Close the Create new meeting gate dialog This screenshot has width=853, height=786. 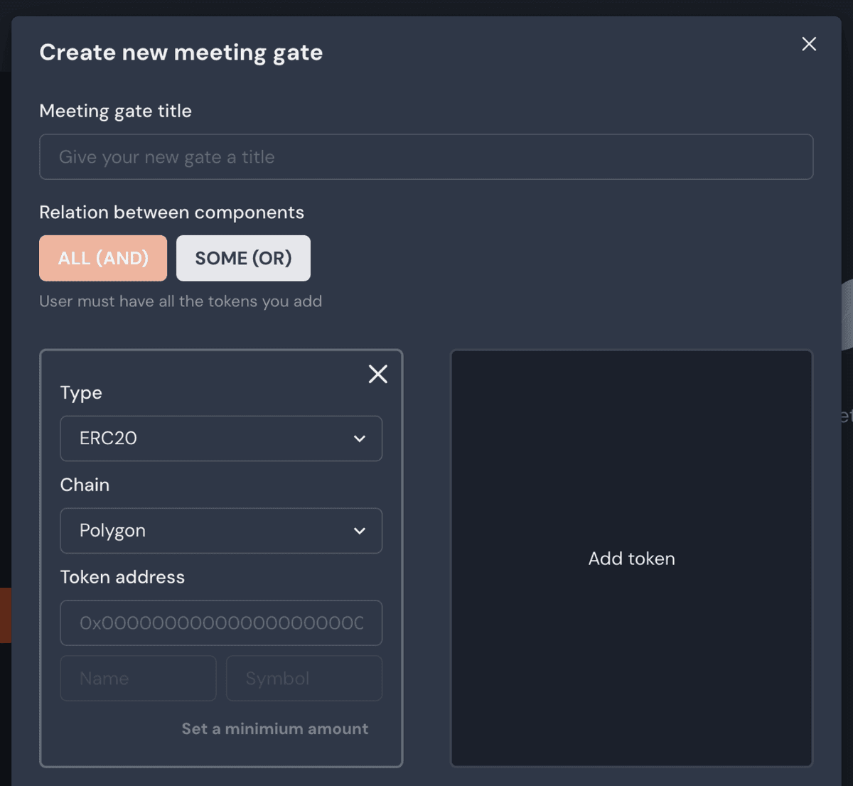point(809,44)
